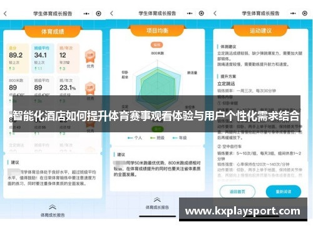
Task: Tap the 建议 heading on 体育成绩 screen
Action: pos(15,162)
